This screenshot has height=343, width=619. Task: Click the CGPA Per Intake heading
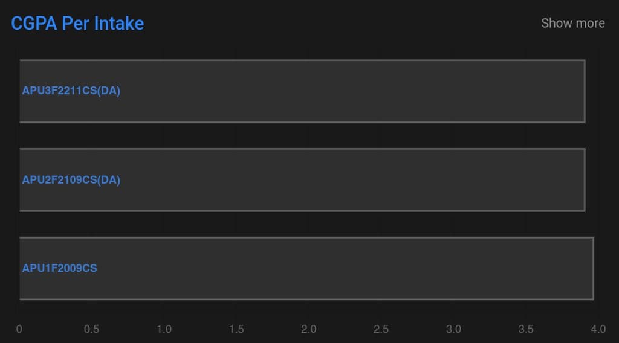pyautogui.click(x=77, y=24)
